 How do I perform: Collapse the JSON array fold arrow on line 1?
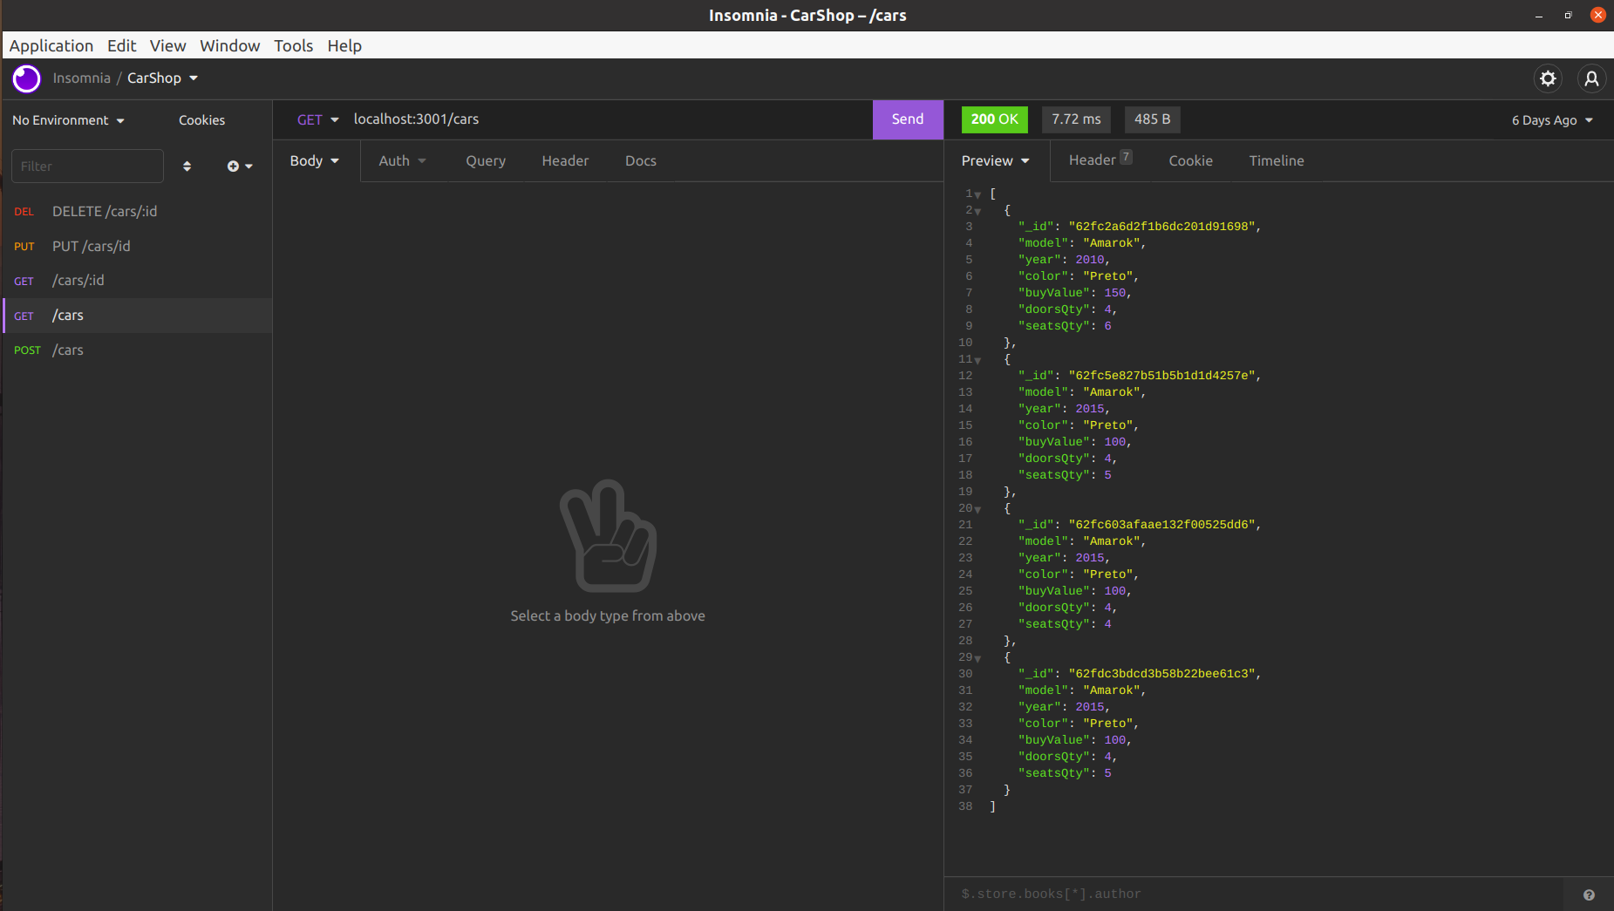pyautogui.click(x=978, y=194)
